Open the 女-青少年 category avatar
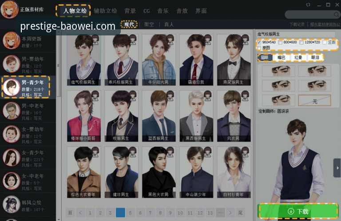Viewport: 341px width, 221px height. 10,157
